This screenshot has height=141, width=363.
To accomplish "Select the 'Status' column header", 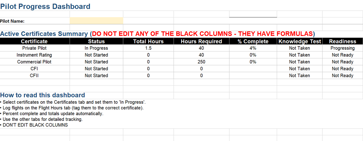I will pos(96,41).
